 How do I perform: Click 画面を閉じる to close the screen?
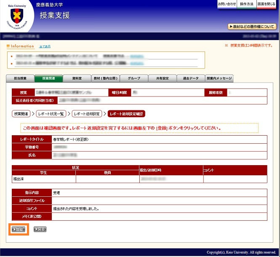[x=266, y=4]
